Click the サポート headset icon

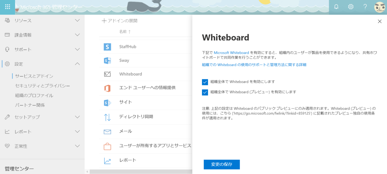point(7,49)
